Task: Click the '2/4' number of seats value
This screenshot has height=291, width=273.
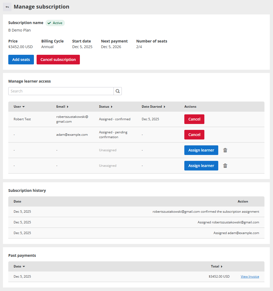Action: click(139, 47)
